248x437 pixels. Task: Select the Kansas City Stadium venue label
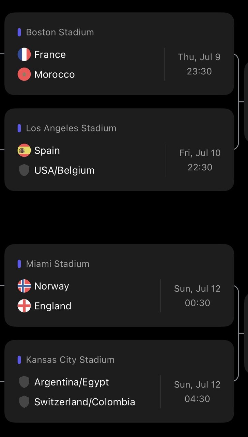click(70, 360)
